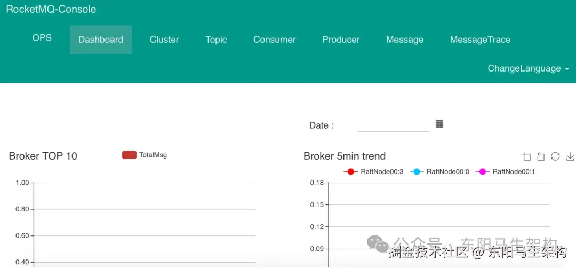This screenshot has height=268, width=576.
Task: Open the Topic tab
Action: [216, 40]
